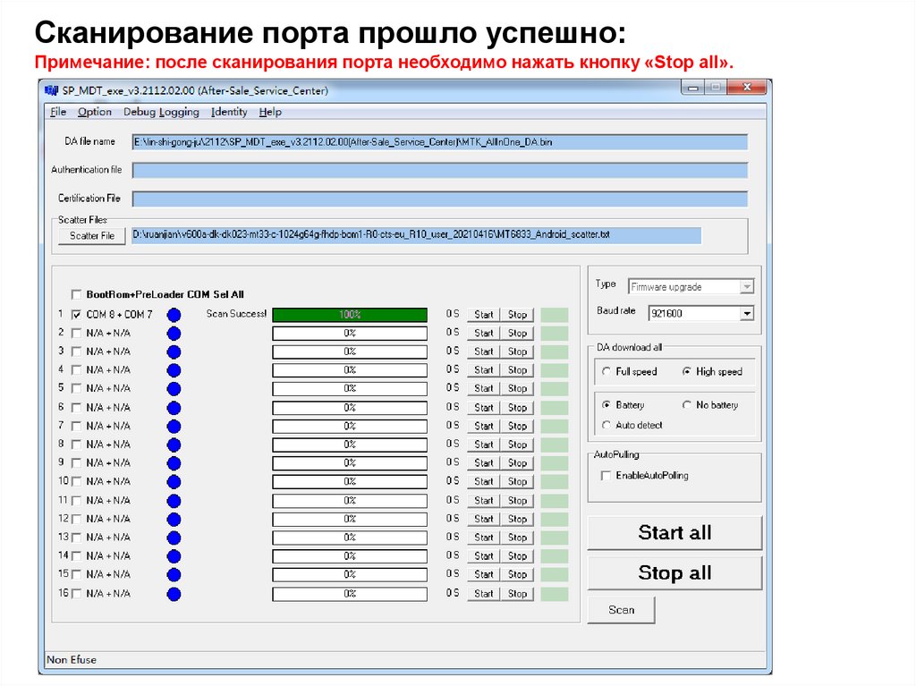Open the Option menu
The image size is (916, 686).
pyautogui.click(x=95, y=112)
